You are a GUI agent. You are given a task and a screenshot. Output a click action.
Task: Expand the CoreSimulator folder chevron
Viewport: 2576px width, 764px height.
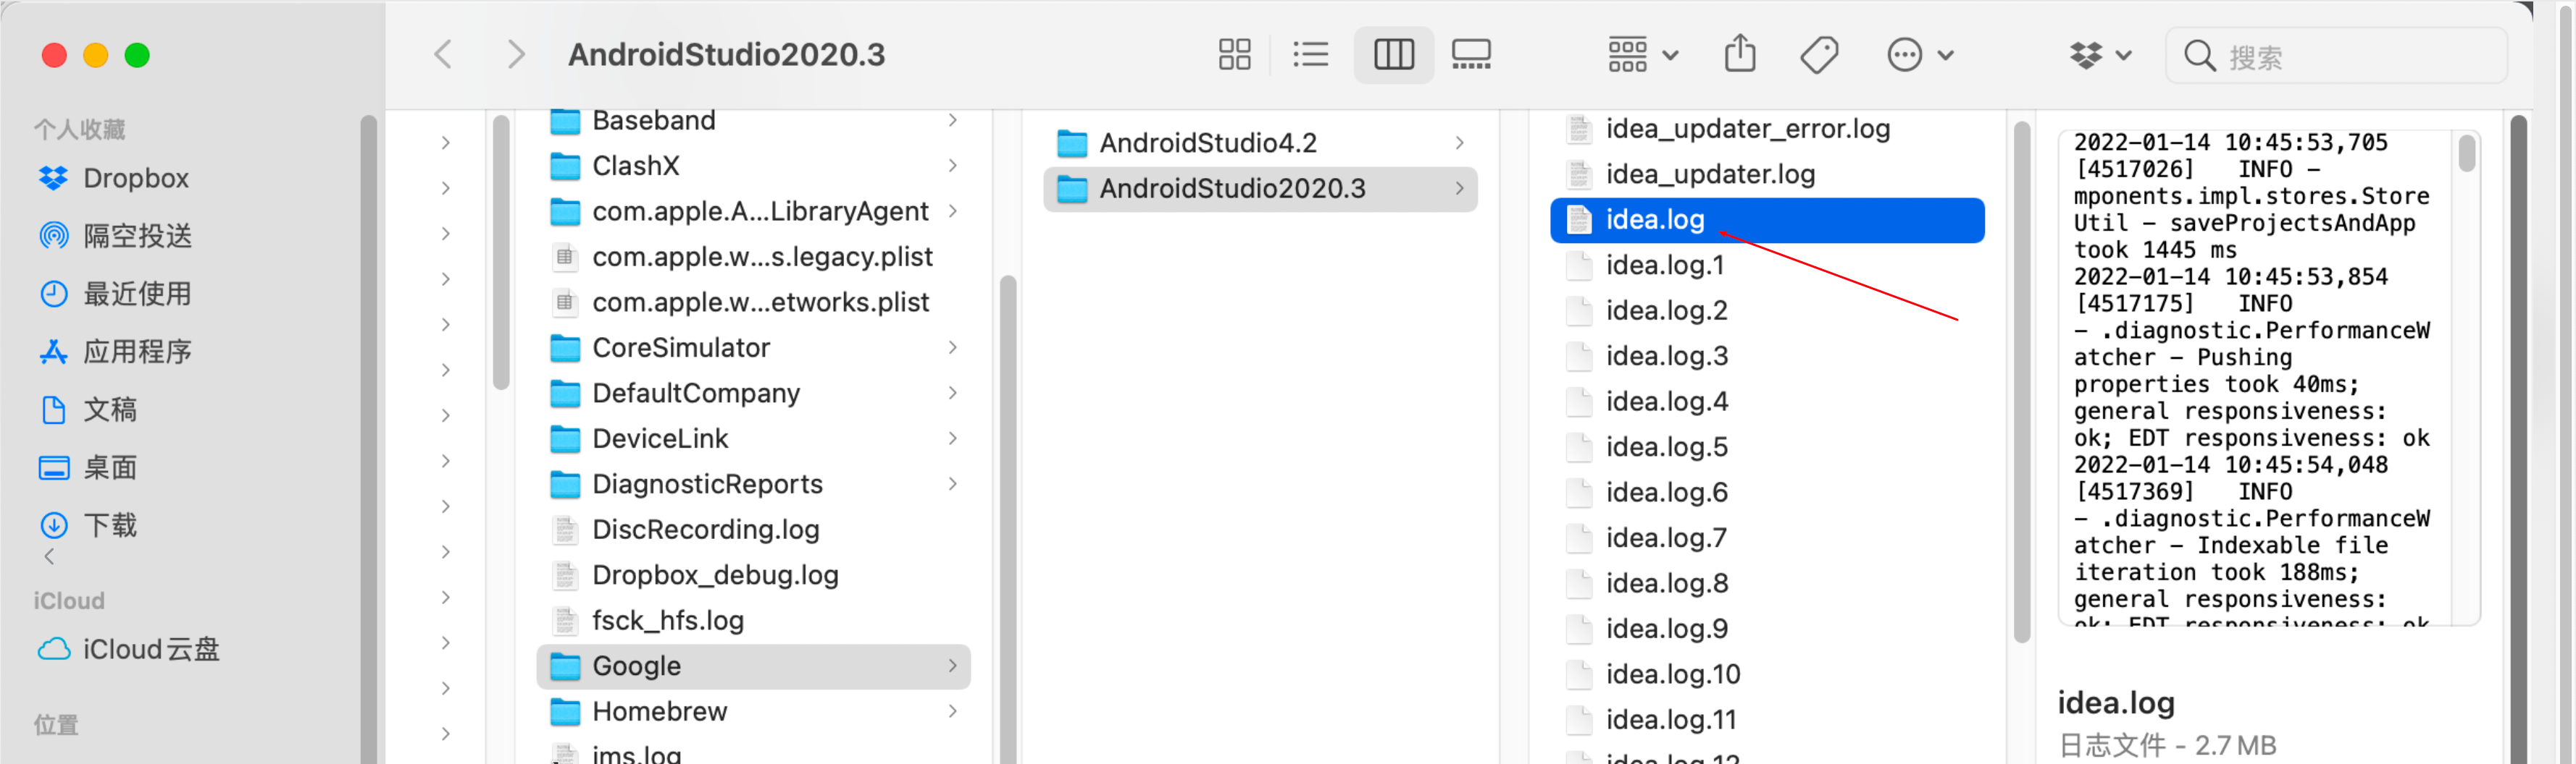pos(953,347)
